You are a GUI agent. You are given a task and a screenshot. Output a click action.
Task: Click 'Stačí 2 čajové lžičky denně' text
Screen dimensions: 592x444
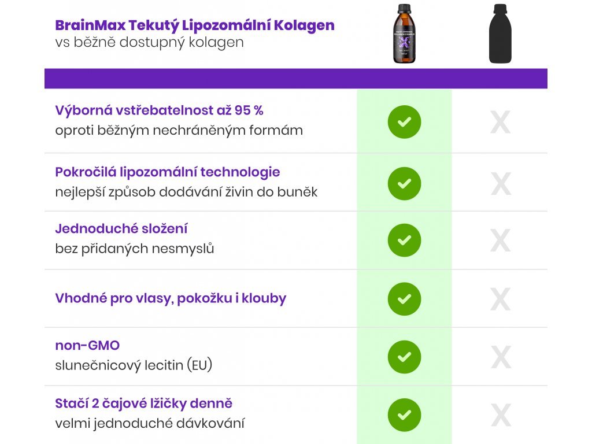coord(144,403)
